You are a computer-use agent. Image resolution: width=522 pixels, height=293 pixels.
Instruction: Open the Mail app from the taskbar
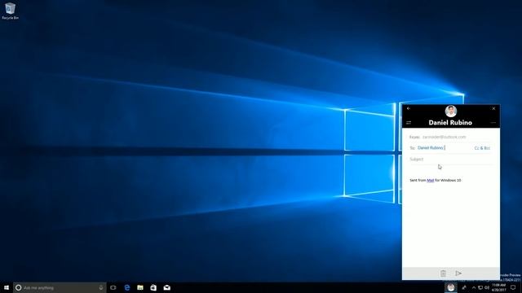(x=166, y=287)
